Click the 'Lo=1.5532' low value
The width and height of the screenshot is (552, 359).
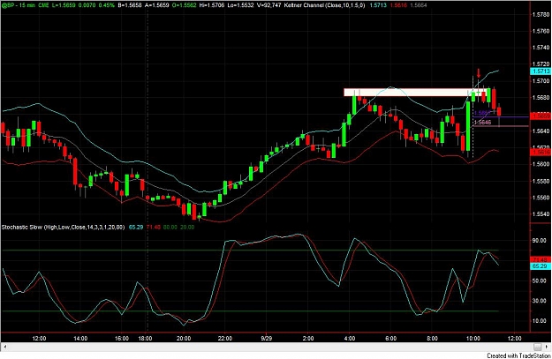[240, 5]
